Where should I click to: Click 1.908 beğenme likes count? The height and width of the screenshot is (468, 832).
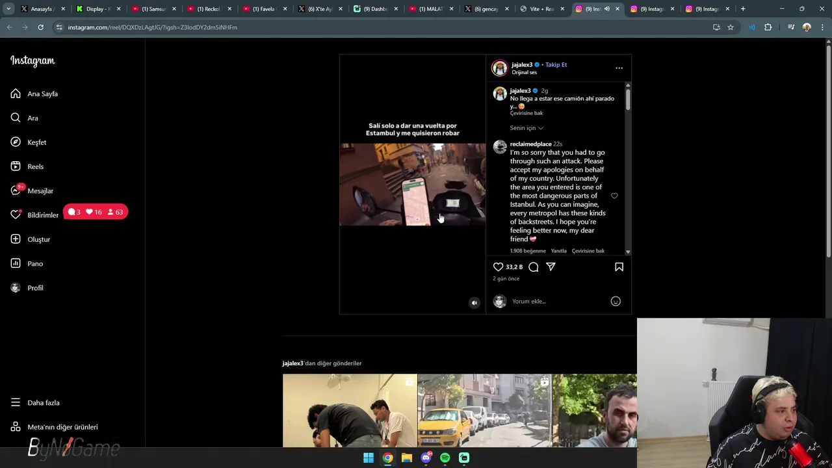pyautogui.click(x=528, y=251)
